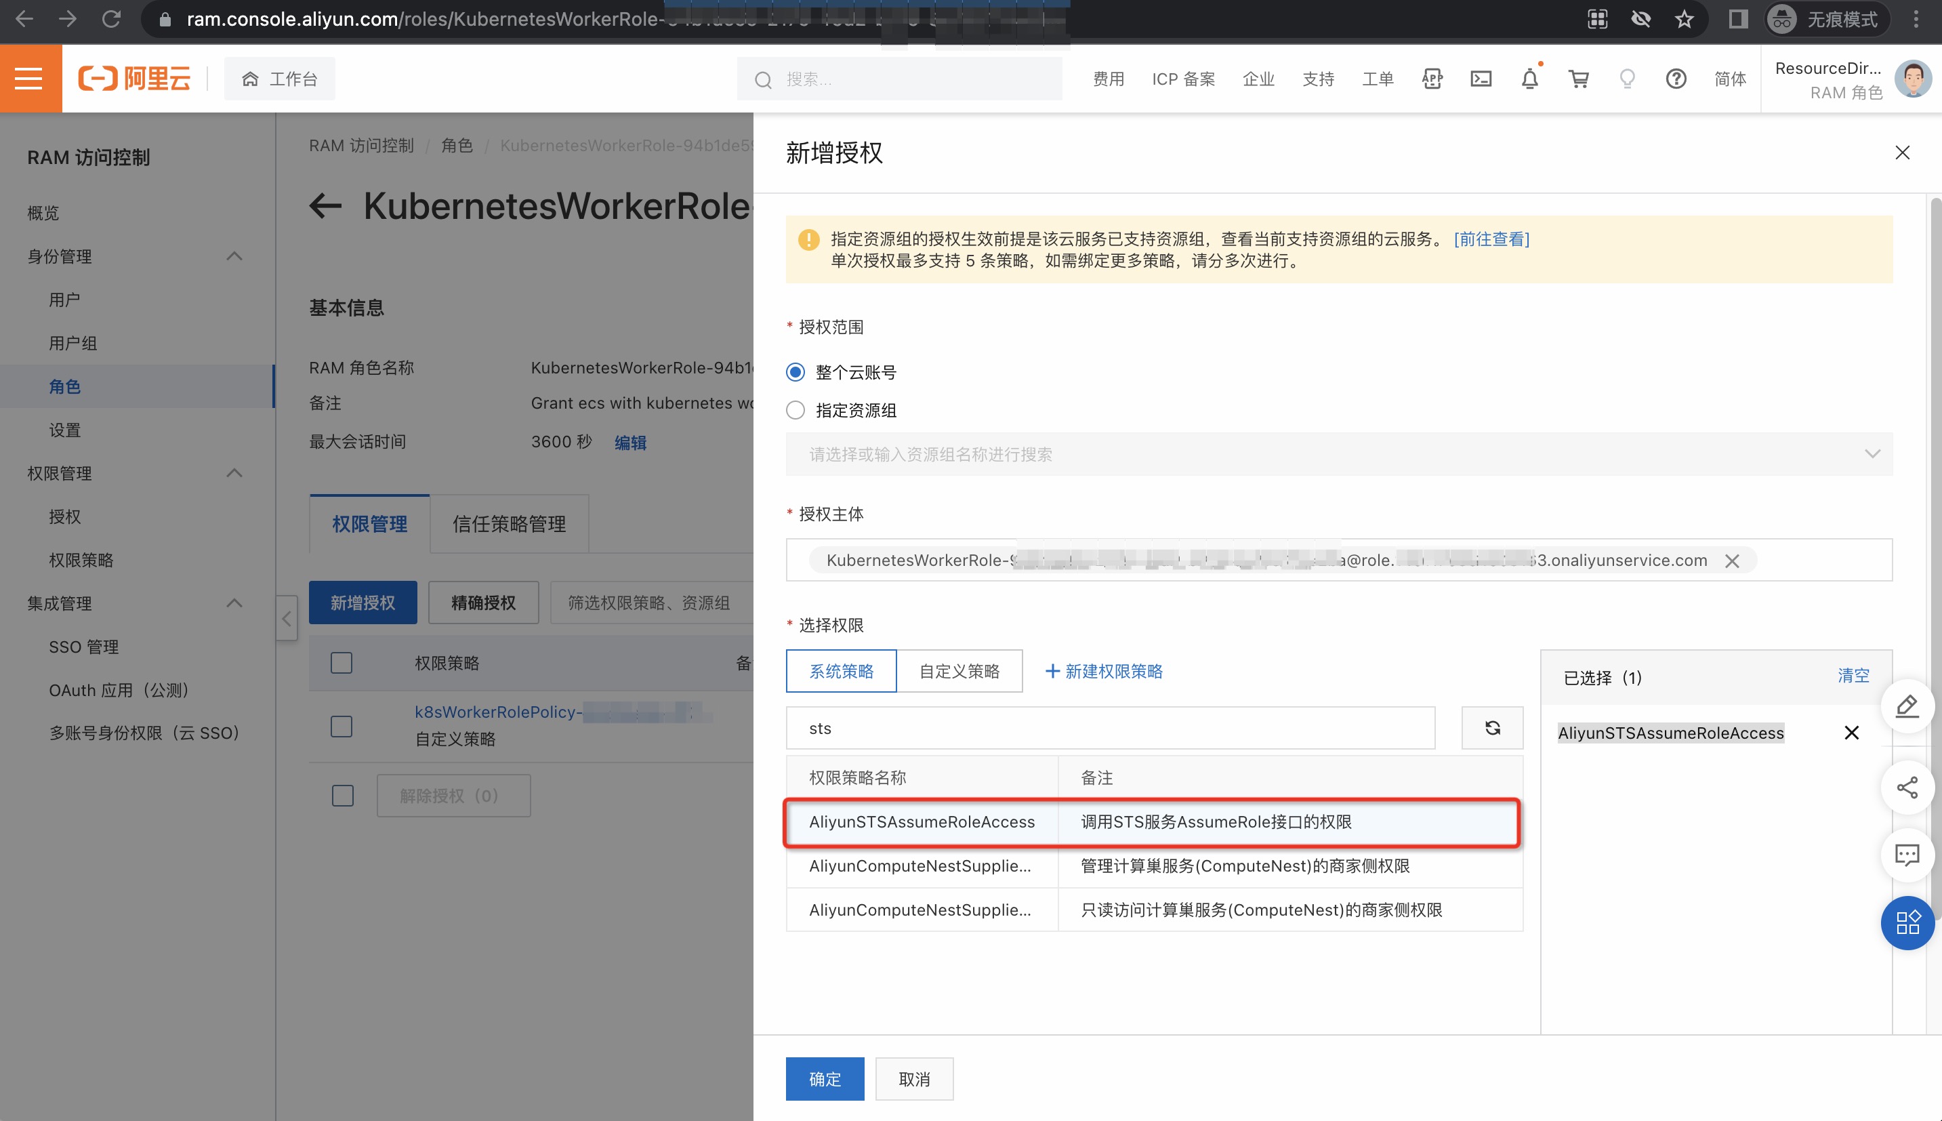This screenshot has width=1942, height=1121.
Task: Click the Aliyun logo
Action: pyautogui.click(x=134, y=79)
